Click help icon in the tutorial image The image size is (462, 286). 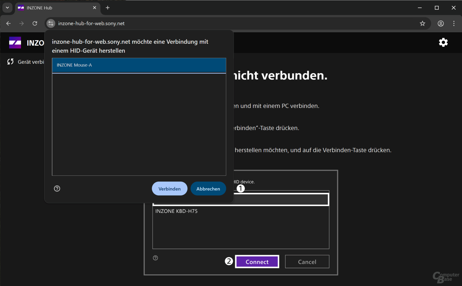tap(156, 258)
